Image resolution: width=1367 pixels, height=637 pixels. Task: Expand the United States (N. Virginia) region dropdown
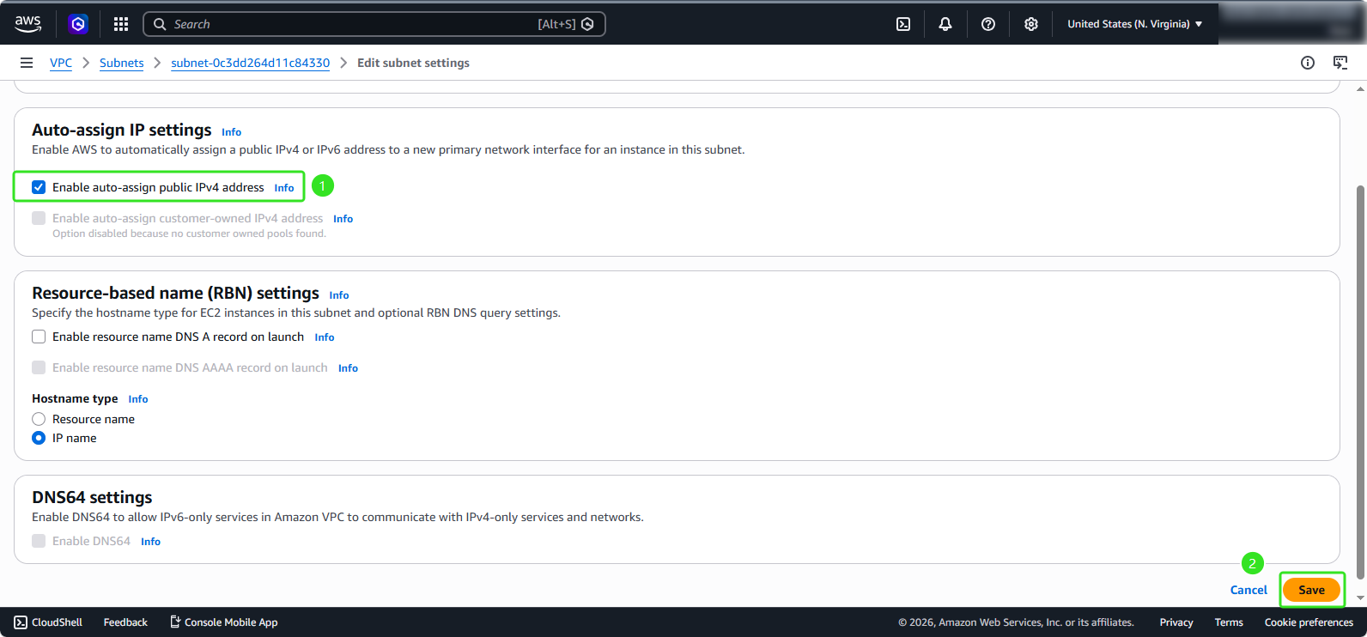[1134, 24]
